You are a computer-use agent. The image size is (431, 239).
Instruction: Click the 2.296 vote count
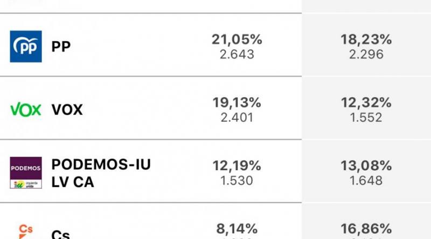[x=366, y=54]
